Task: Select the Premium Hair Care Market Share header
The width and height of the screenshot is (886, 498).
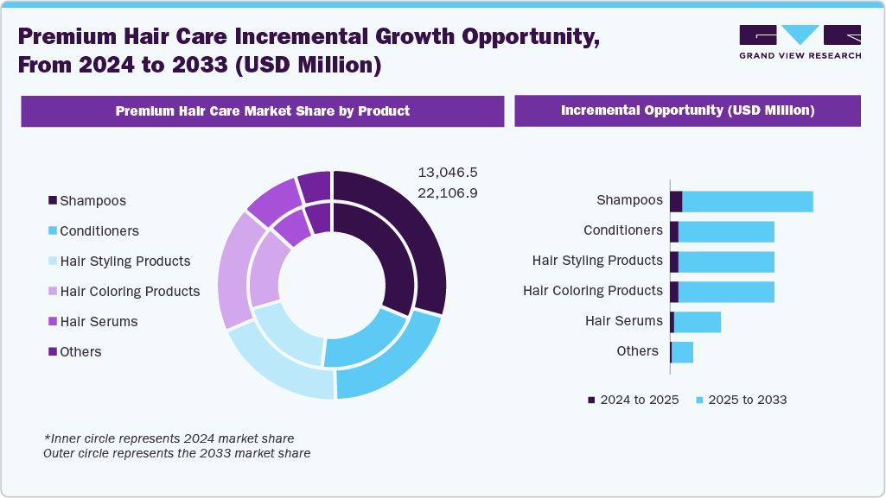Action: tap(262, 110)
